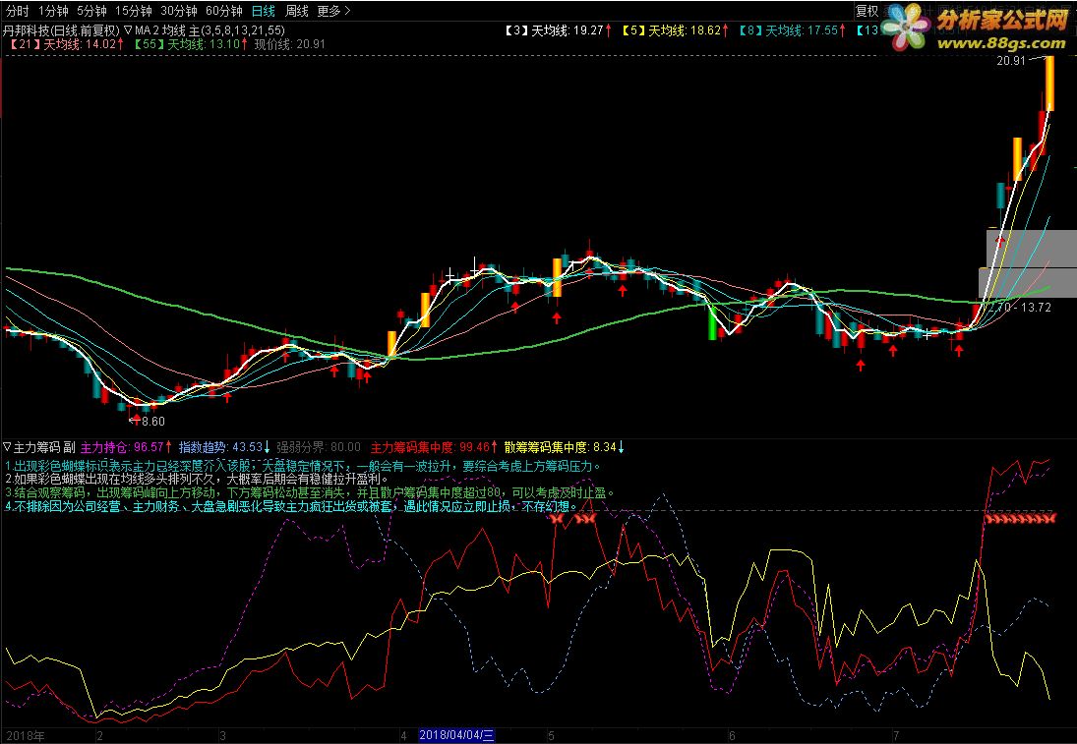
Task: Open the ▽ dropdown before MA 2 均线
Action: [128, 30]
